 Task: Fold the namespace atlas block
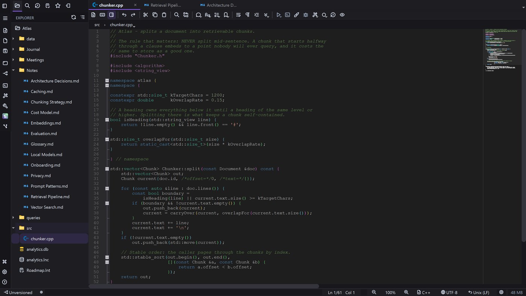click(107, 80)
